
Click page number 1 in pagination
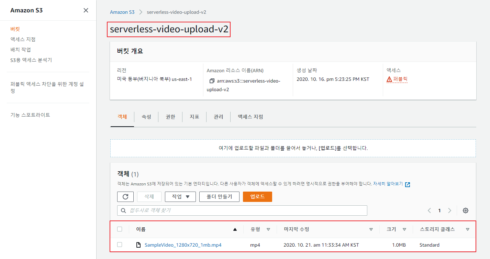(x=439, y=211)
